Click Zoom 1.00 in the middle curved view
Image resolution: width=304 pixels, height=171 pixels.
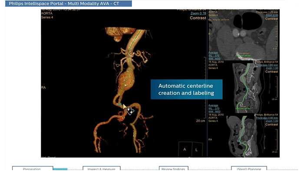pos(272,68)
